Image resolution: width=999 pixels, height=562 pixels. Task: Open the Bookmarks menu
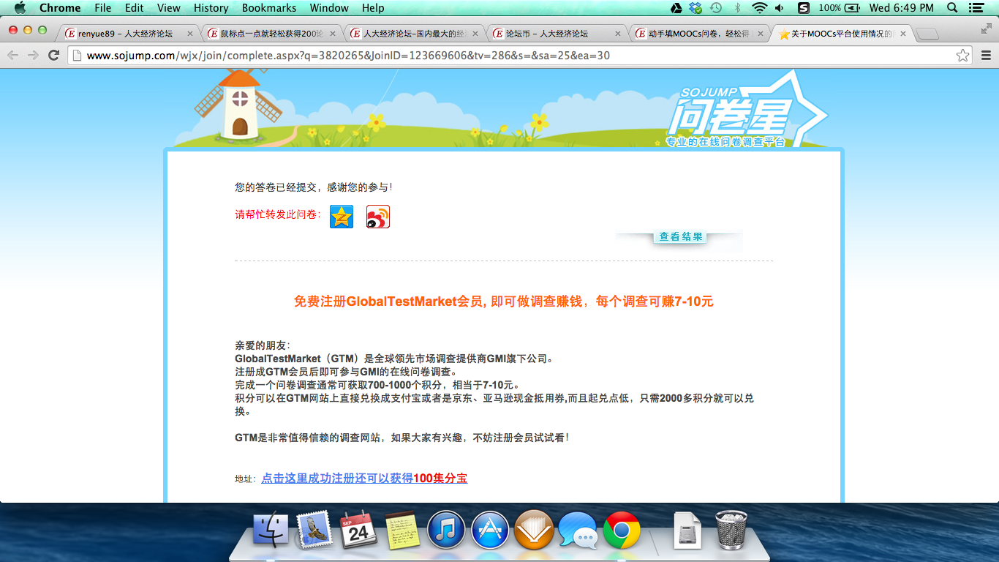pyautogui.click(x=269, y=8)
